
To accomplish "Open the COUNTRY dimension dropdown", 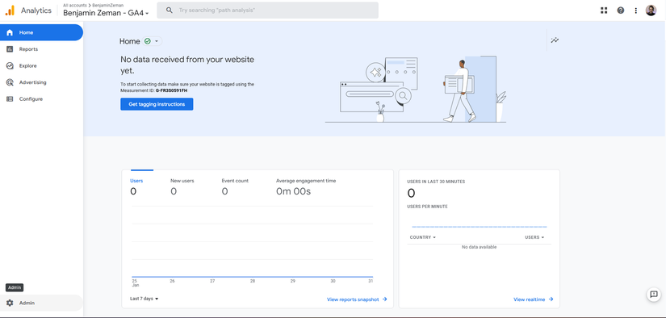I will click(423, 237).
